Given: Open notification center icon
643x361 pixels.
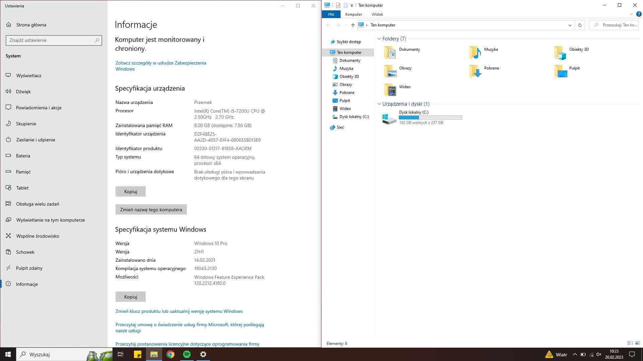Looking at the screenshot, I should (x=632, y=354).
